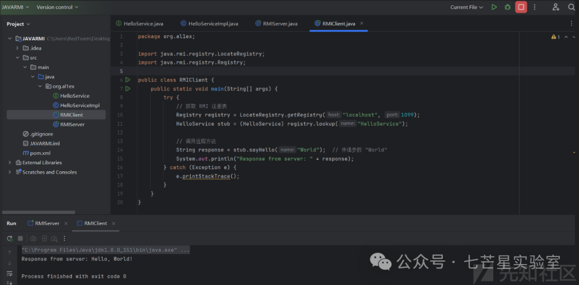Select HelloService in project tree
The image size is (579, 285).
(75, 96)
